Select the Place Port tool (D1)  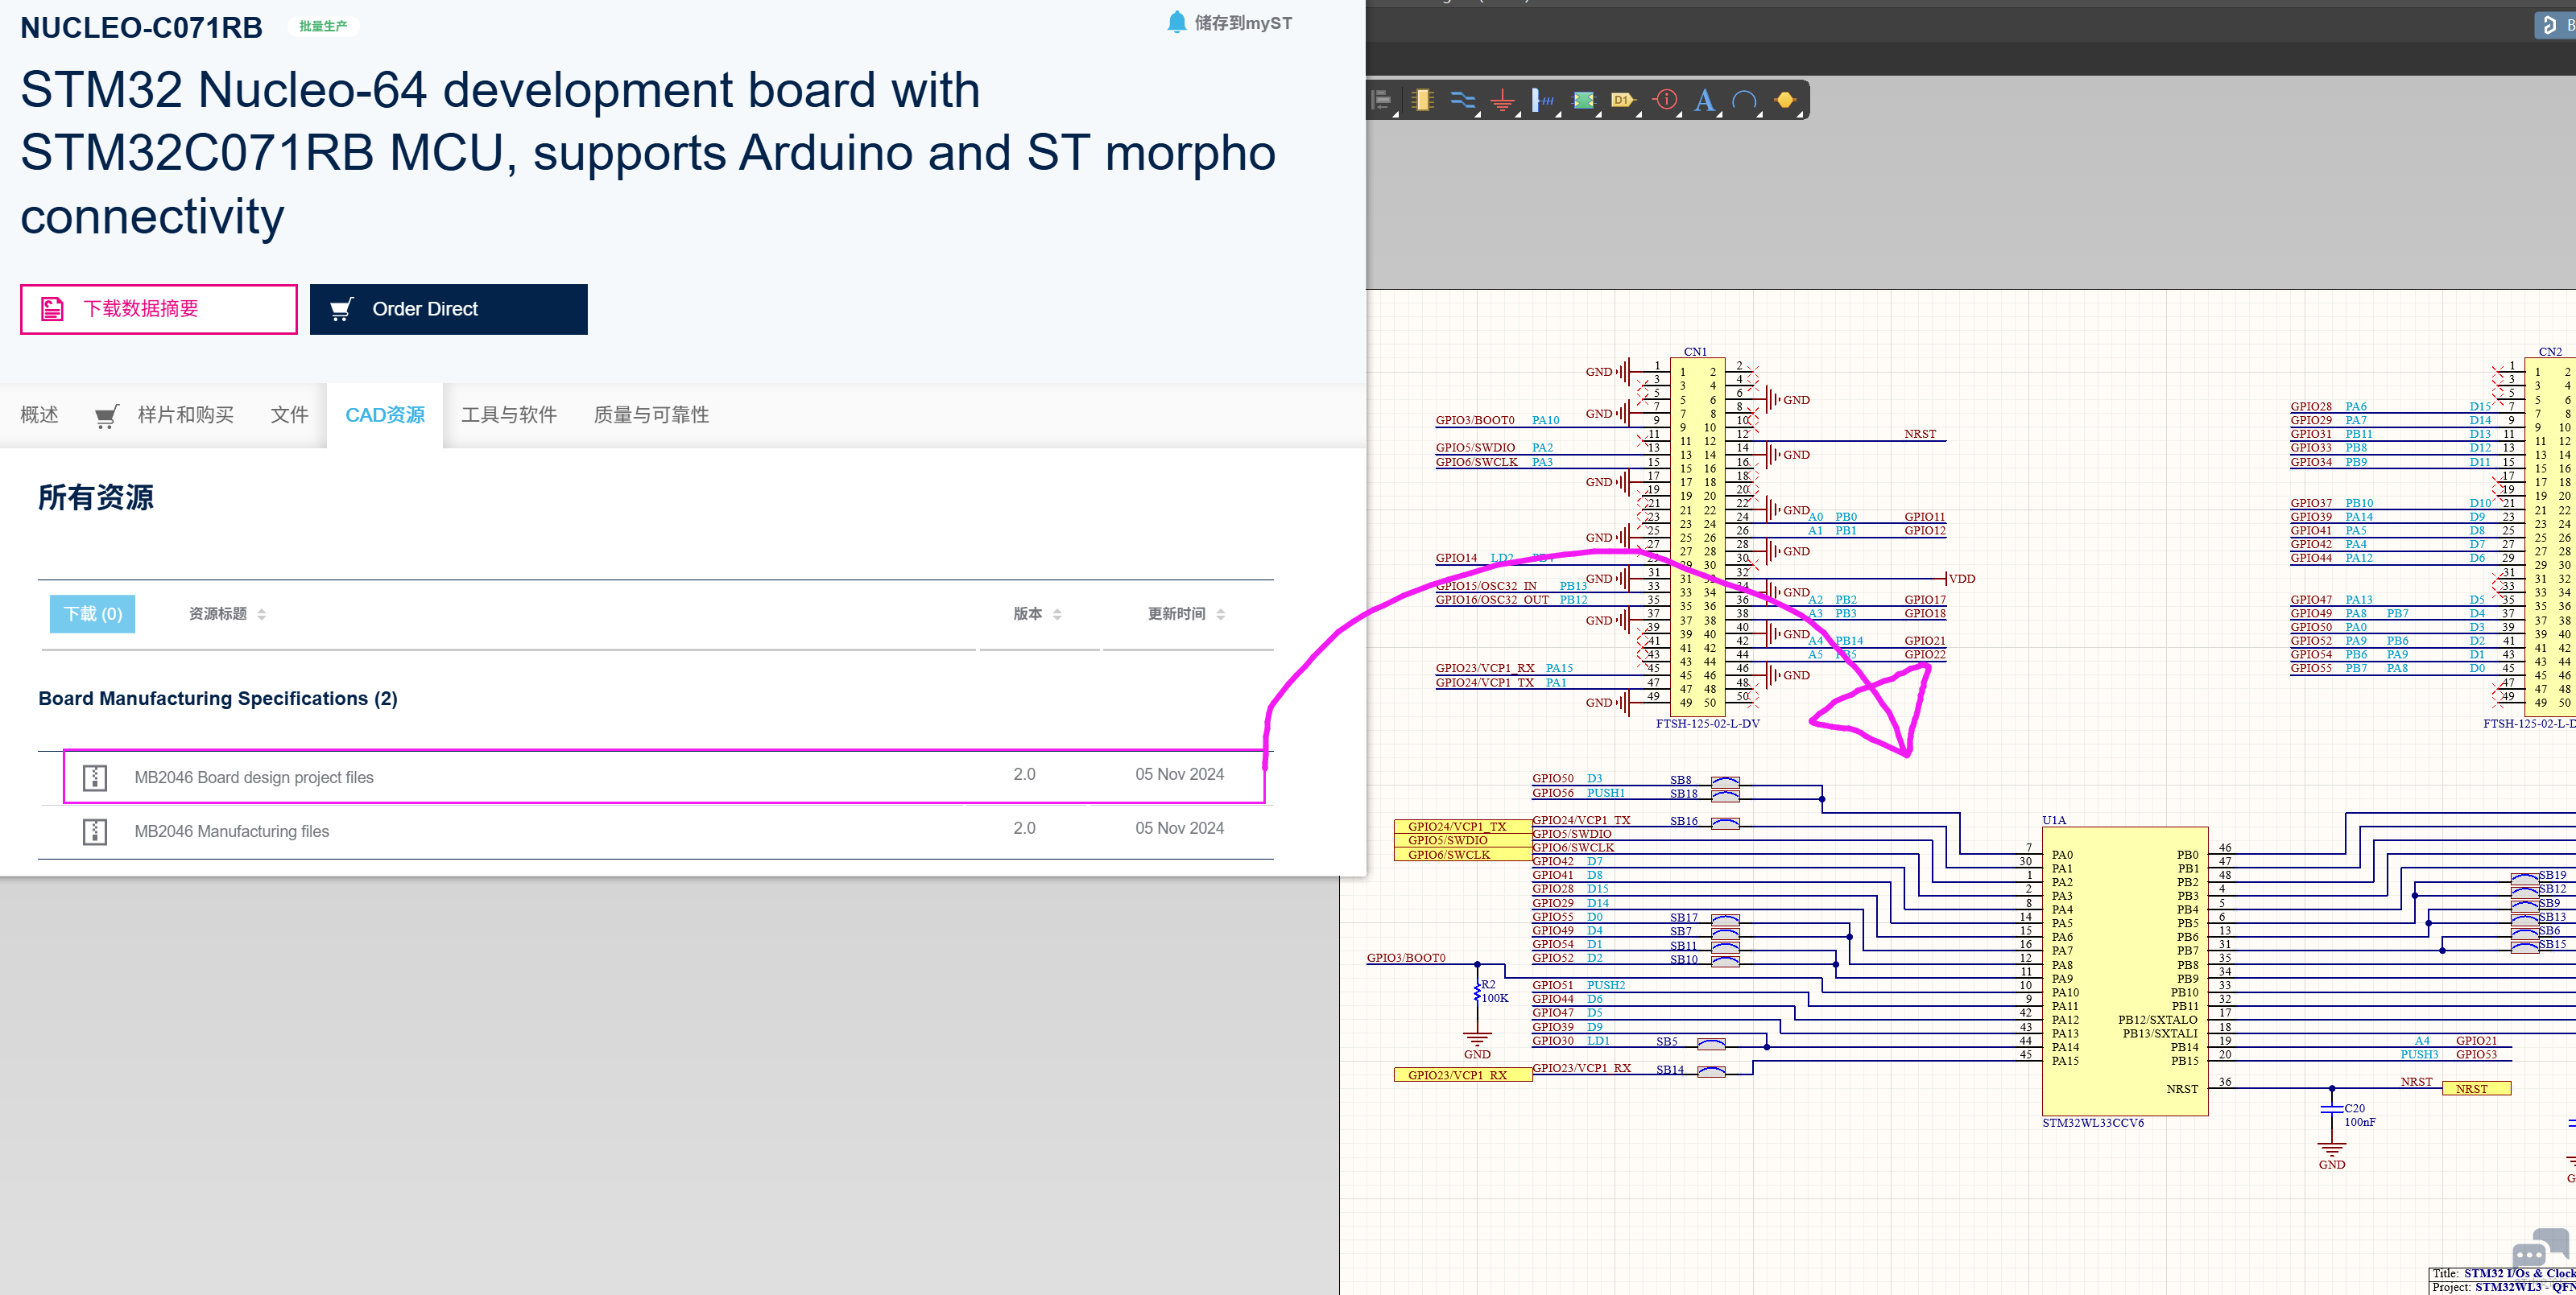pos(1623,100)
